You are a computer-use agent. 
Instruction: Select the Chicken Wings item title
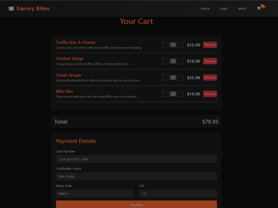[69, 59]
